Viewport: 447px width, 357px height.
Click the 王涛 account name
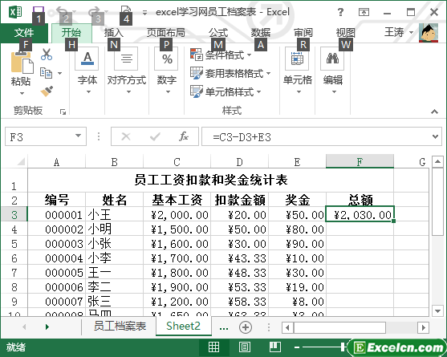pos(394,32)
